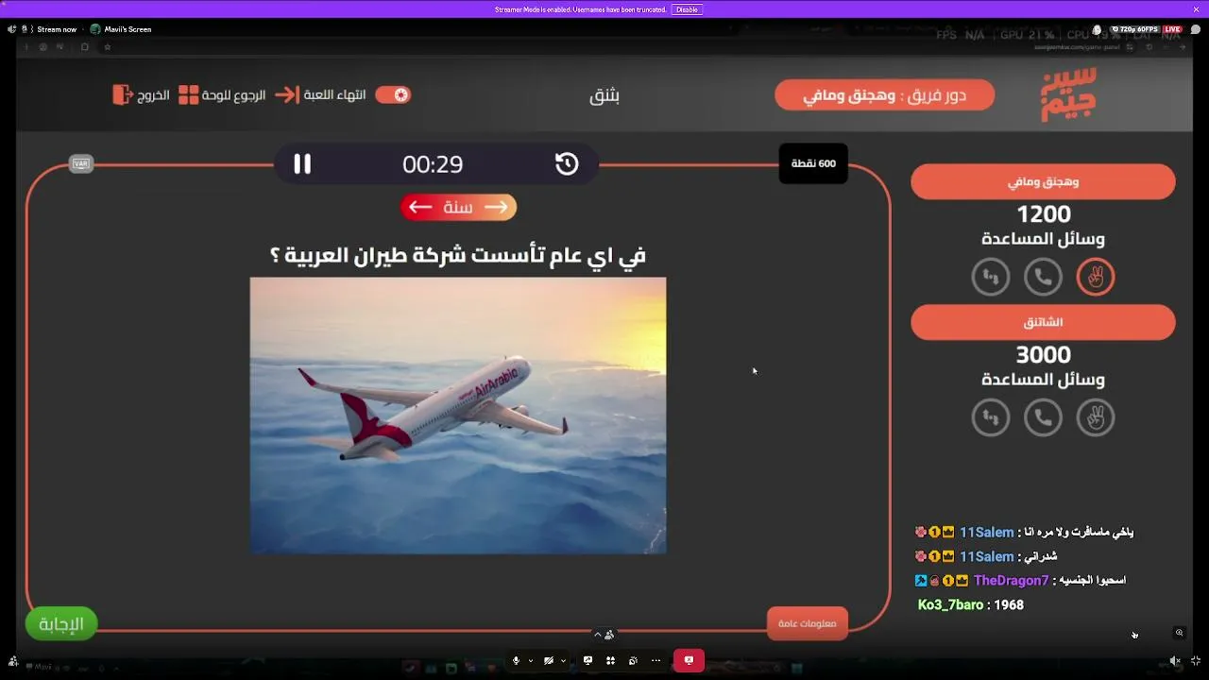Click the معلومات عامة category tag
1209x680 pixels.
click(x=808, y=623)
